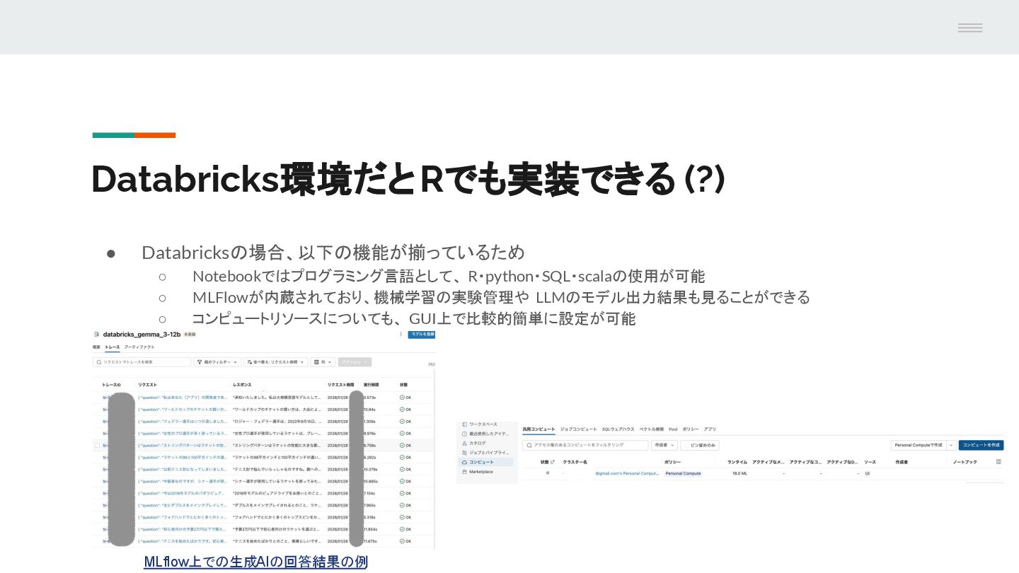
Task: Click the Personal Computeで作成 button
Action: coord(918,445)
